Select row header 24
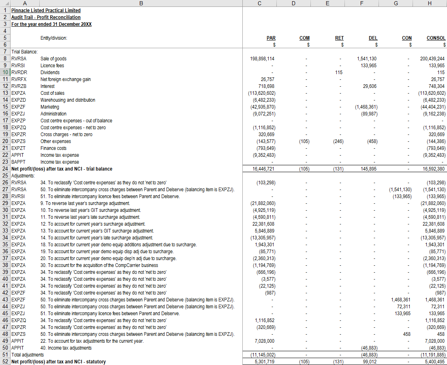This screenshot has width=447, height=365. [5, 169]
